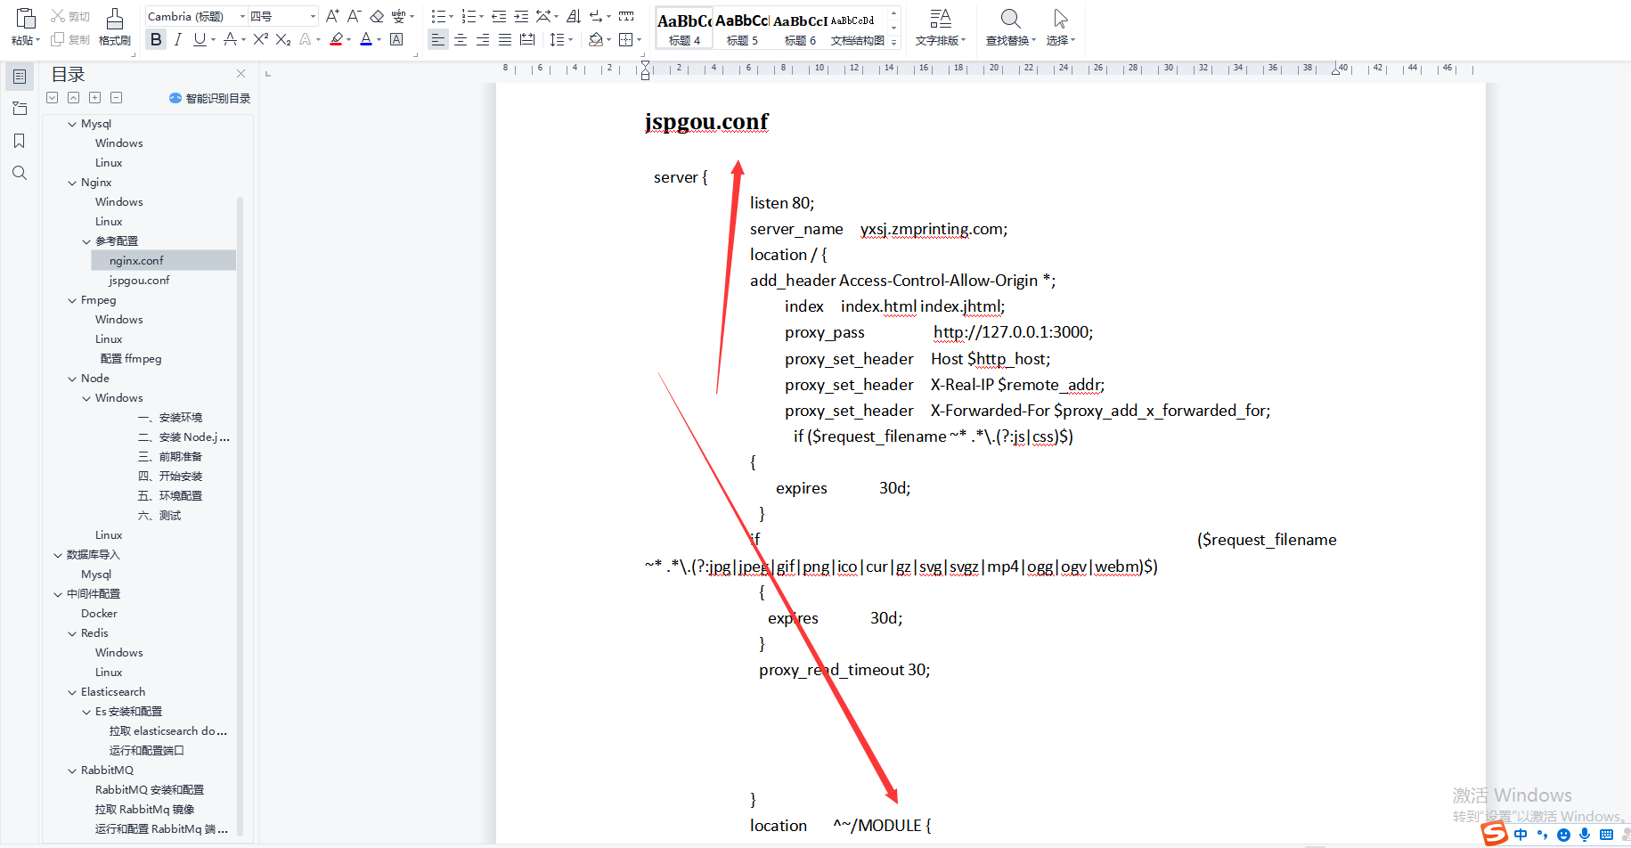Apply the red highlight color
Viewport: 1631px width, 848px height.
pos(336,39)
